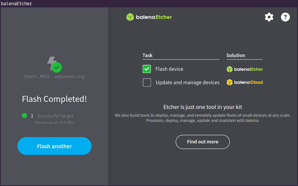This screenshot has width=298, height=186.
Task: Check the Update and manage devices checkbox
Action: [147, 82]
